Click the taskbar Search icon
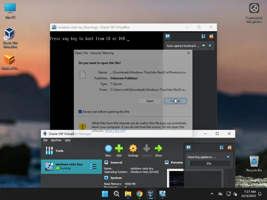Viewport: 267px width, 200px height. pyautogui.click(x=117, y=194)
